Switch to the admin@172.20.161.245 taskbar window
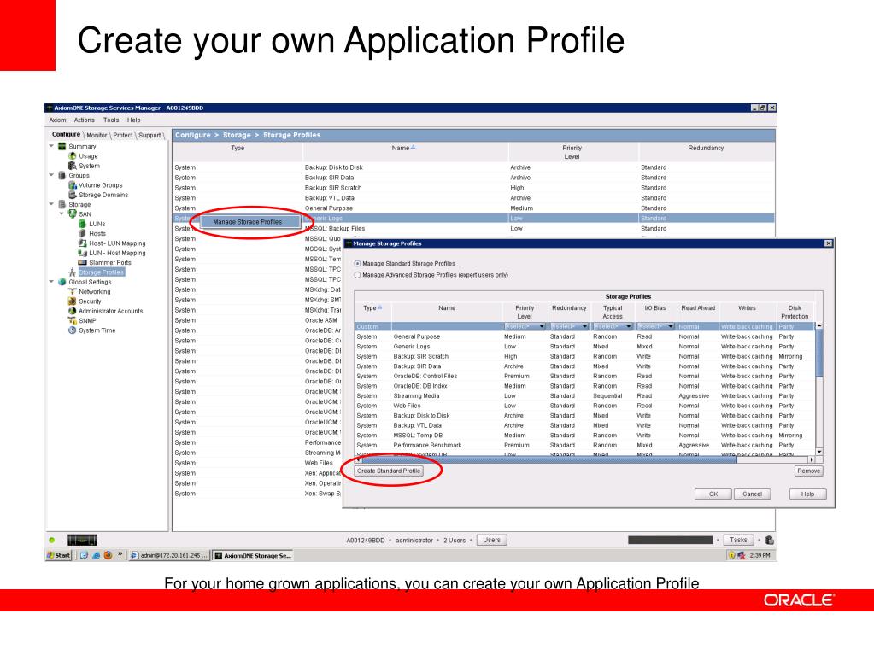This screenshot has height=655, width=874. (169, 555)
